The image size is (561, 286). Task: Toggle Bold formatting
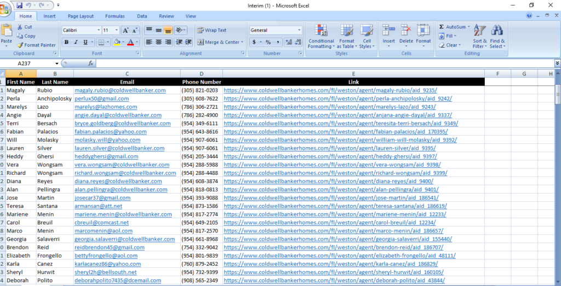[66, 42]
